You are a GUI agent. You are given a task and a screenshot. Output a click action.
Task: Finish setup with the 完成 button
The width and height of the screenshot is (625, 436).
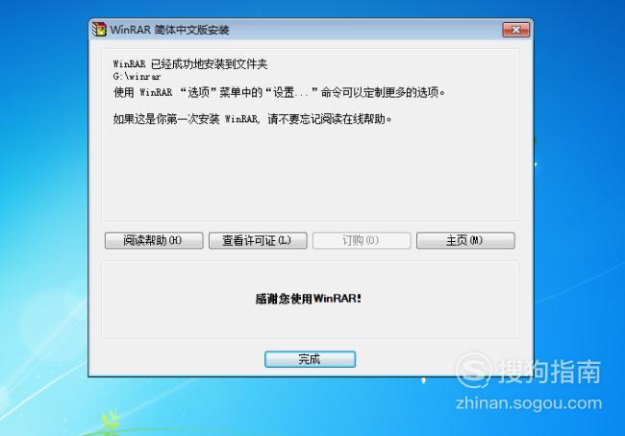point(310,359)
